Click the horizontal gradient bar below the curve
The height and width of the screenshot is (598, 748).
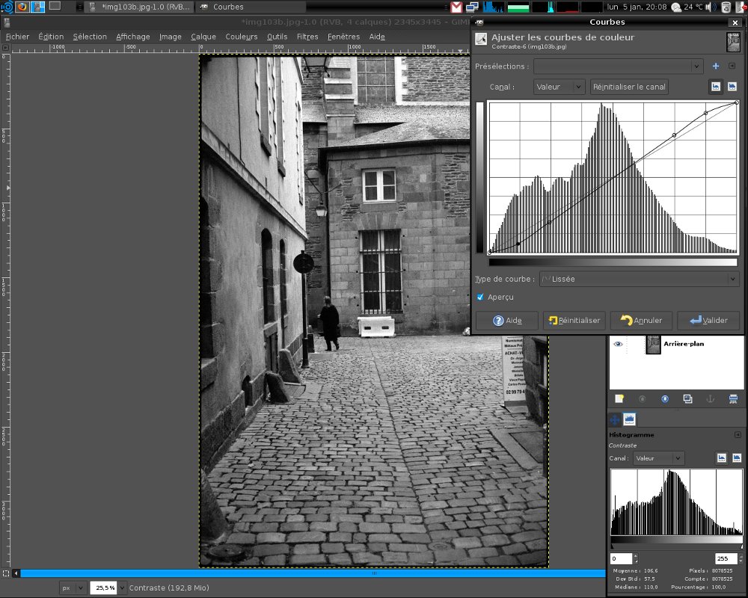coord(613,262)
